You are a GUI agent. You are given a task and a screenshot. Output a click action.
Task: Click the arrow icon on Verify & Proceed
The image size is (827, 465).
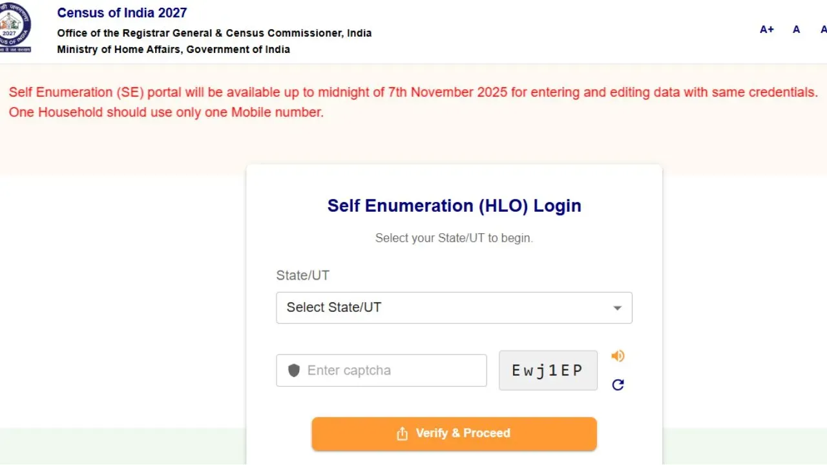[402, 433]
